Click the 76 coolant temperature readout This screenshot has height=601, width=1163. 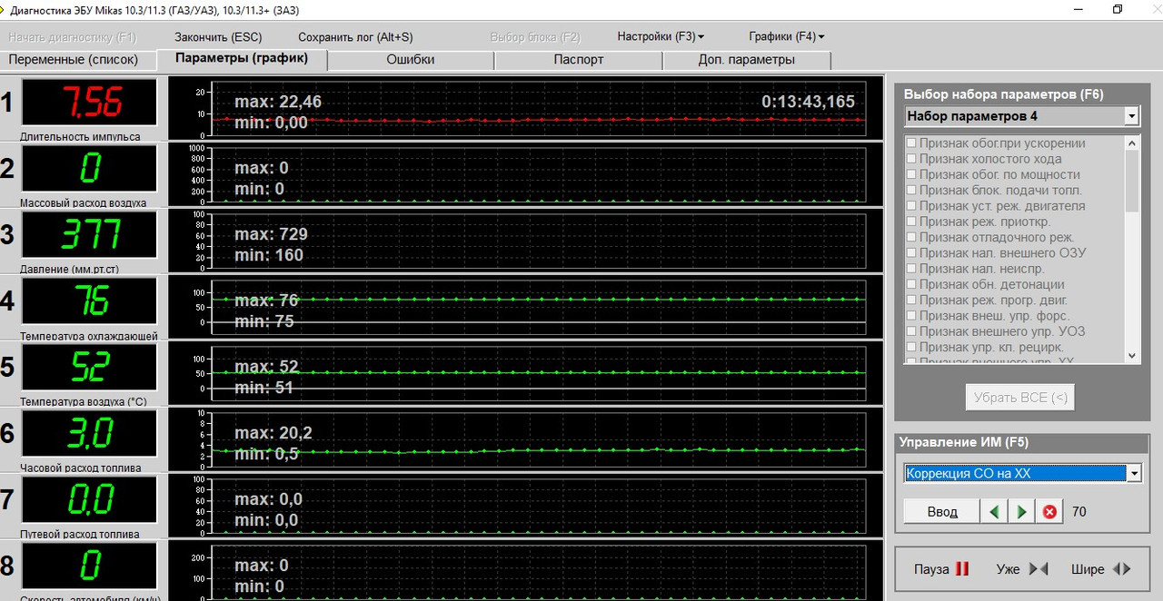pyautogui.click(x=89, y=300)
